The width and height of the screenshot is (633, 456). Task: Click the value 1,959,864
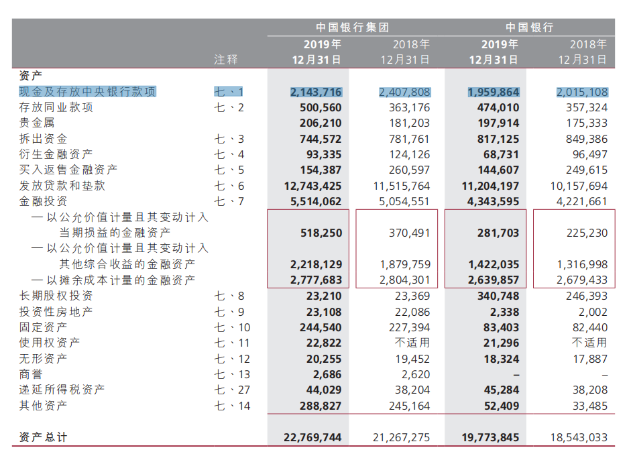pyautogui.click(x=494, y=93)
